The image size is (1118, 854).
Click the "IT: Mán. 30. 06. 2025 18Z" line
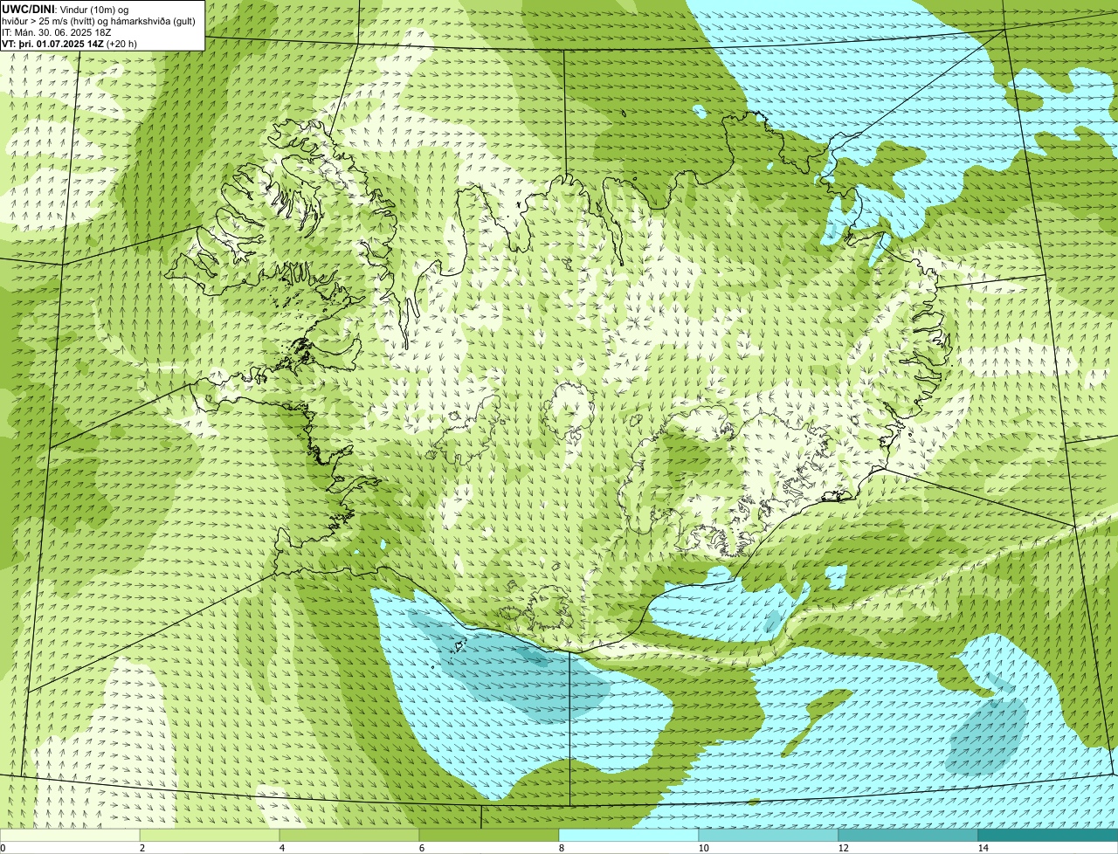tap(56, 32)
